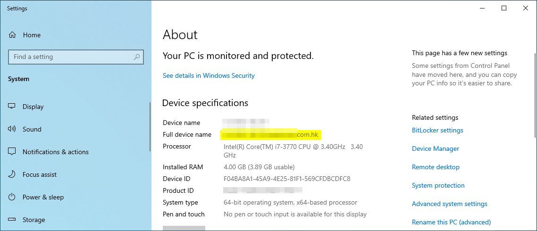Open See details in Windows Security
Screen dimensions: 537x231
pos(209,75)
